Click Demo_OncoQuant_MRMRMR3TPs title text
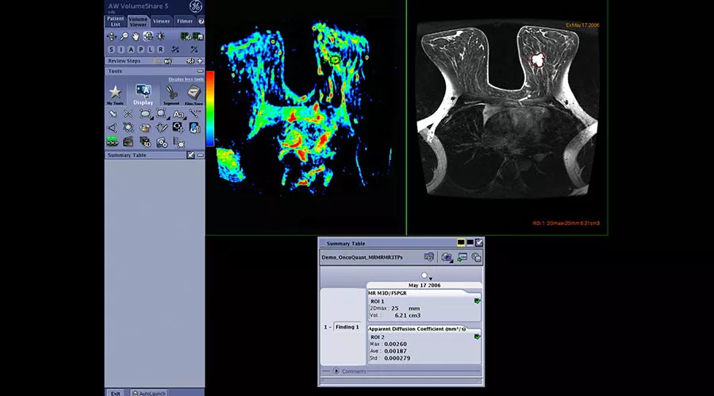 click(362, 257)
